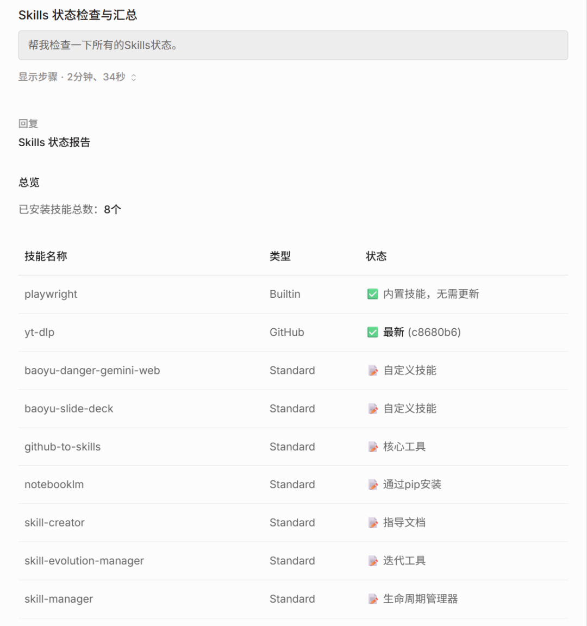This screenshot has height=626, width=587.
Task: Click the memo icon next to baoyu-danger-gemini-web
Action: 373,370
